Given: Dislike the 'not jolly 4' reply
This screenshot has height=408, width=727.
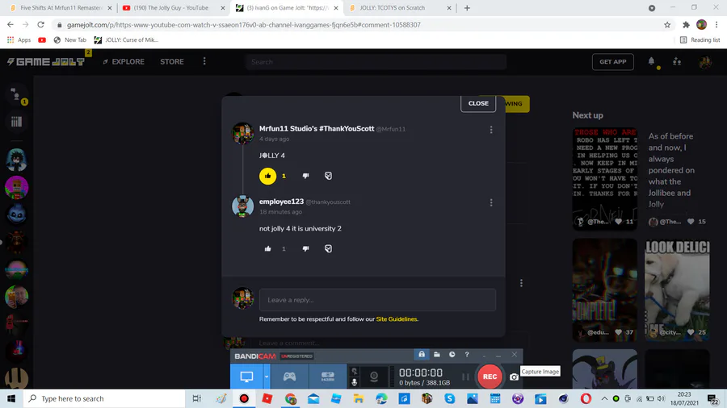Looking at the screenshot, I should (305, 248).
